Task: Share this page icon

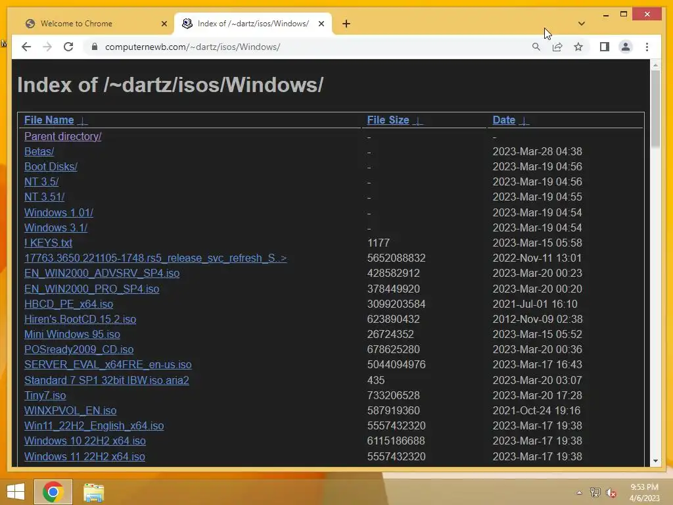Action: [557, 47]
